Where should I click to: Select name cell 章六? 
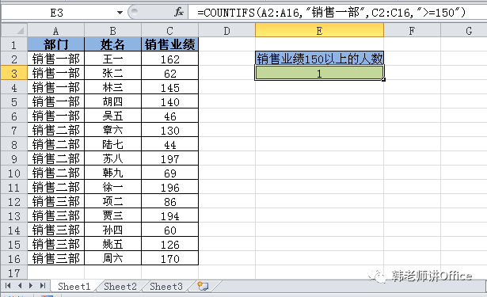[112, 130]
